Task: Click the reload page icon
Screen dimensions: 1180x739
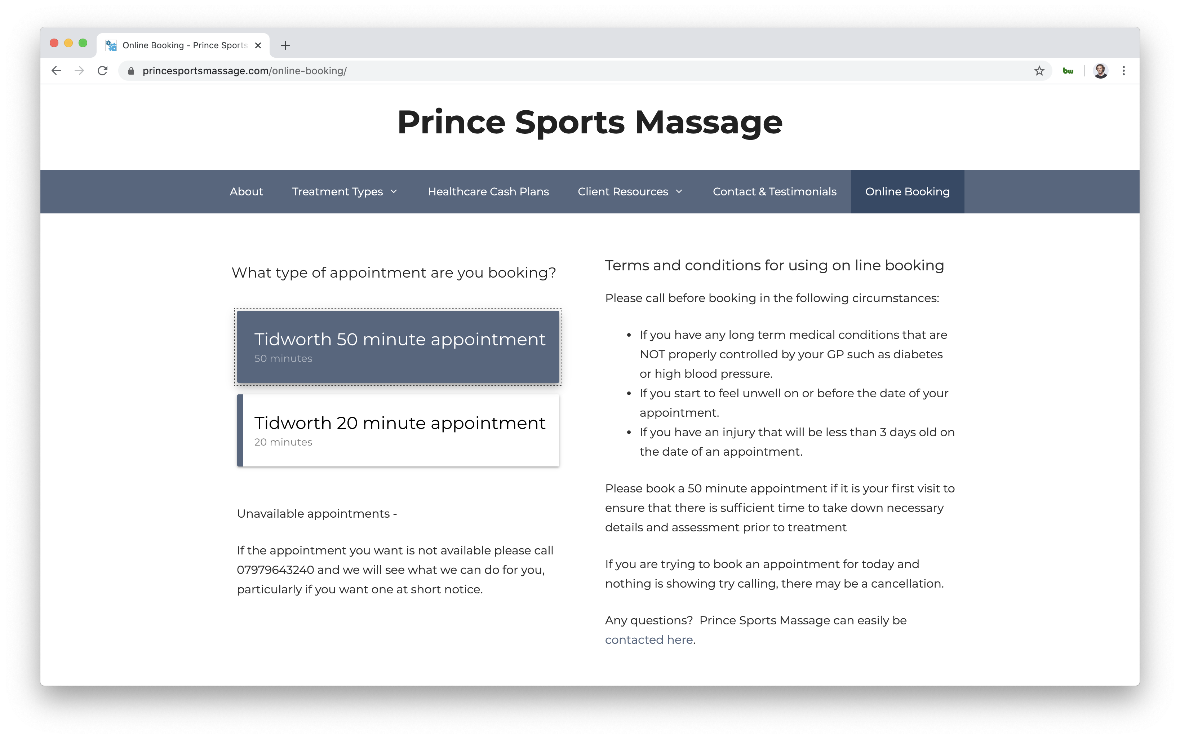Action: (x=102, y=70)
